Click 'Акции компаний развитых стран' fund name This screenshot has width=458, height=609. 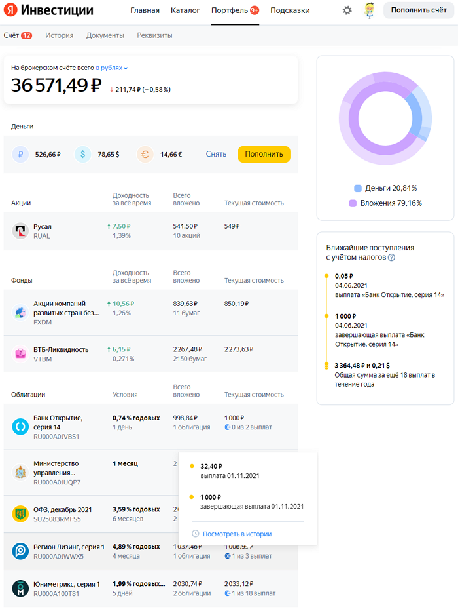pyautogui.click(x=66, y=308)
